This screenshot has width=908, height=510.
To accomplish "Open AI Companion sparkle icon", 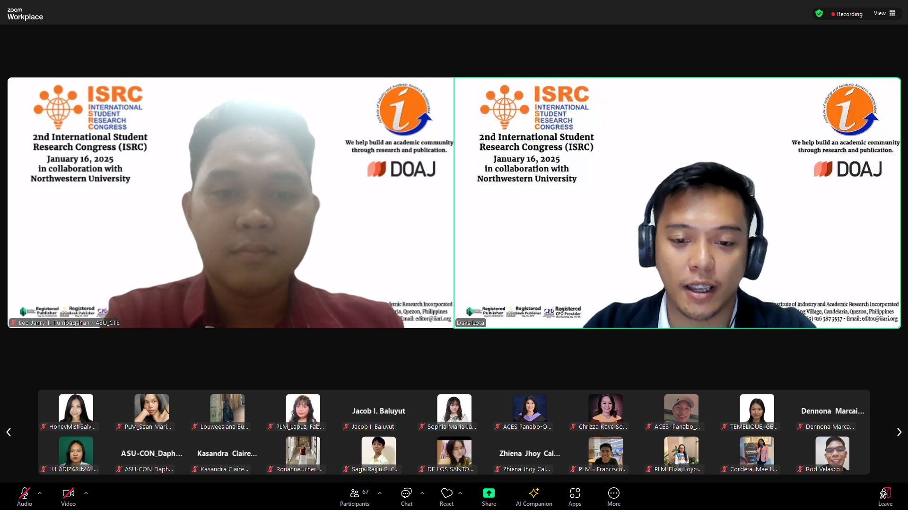I will pos(534,493).
